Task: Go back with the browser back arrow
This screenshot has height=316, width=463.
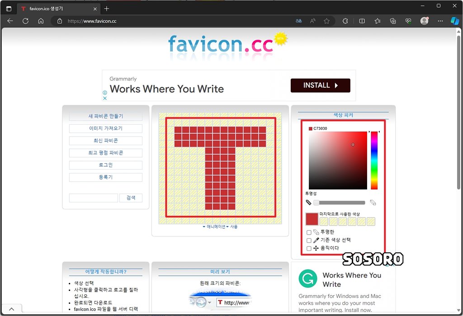Action: click(x=10, y=21)
